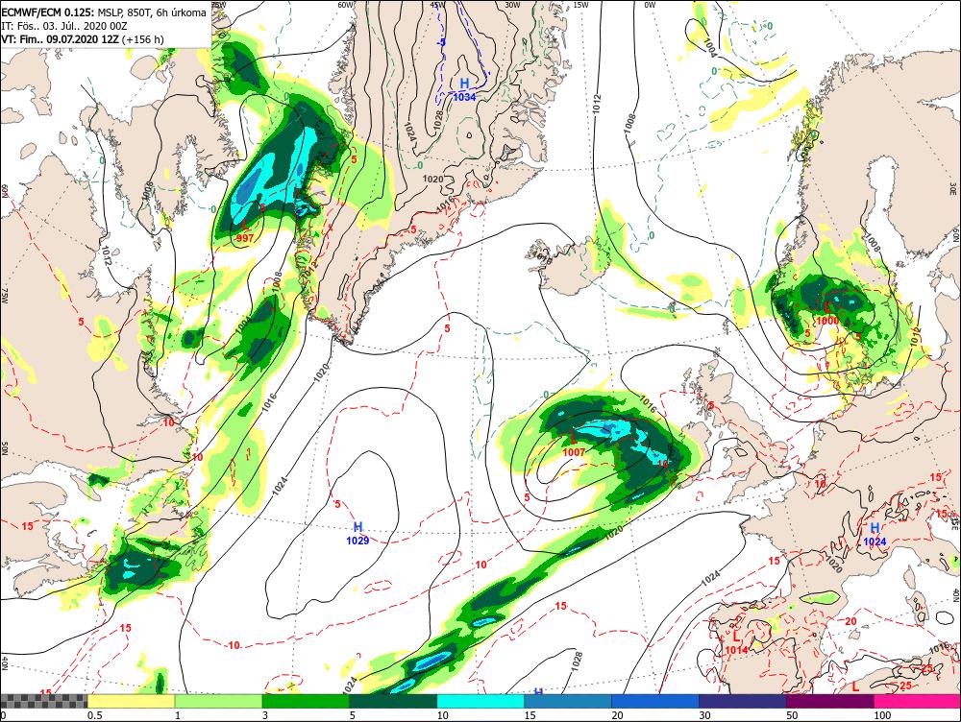
Task: Click the L 1000 low over Scandinavia
Action: (827, 314)
